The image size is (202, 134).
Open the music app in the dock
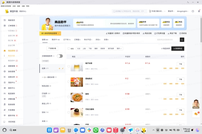(x=102, y=130)
